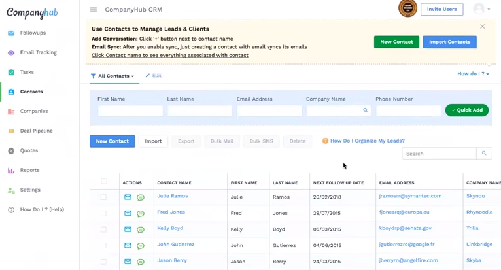Screen dimensions: 501x270
Task: Go to Deal Pipeline in sidebar
Action: [x=36, y=131]
